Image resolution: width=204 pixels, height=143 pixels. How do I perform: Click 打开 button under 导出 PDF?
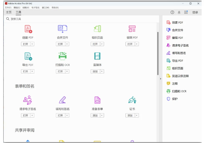(x=25, y=71)
